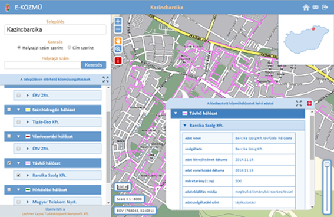Screen dimensions: 334x217
Task: Click the logout icon in header
Action: point(325,8)
